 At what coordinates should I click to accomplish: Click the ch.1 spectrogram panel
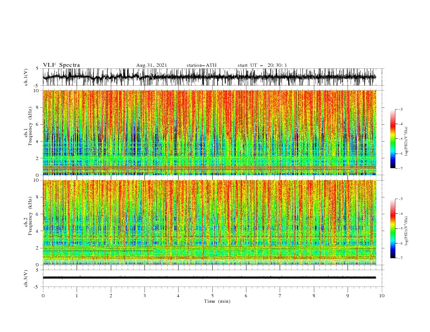coord(210,132)
